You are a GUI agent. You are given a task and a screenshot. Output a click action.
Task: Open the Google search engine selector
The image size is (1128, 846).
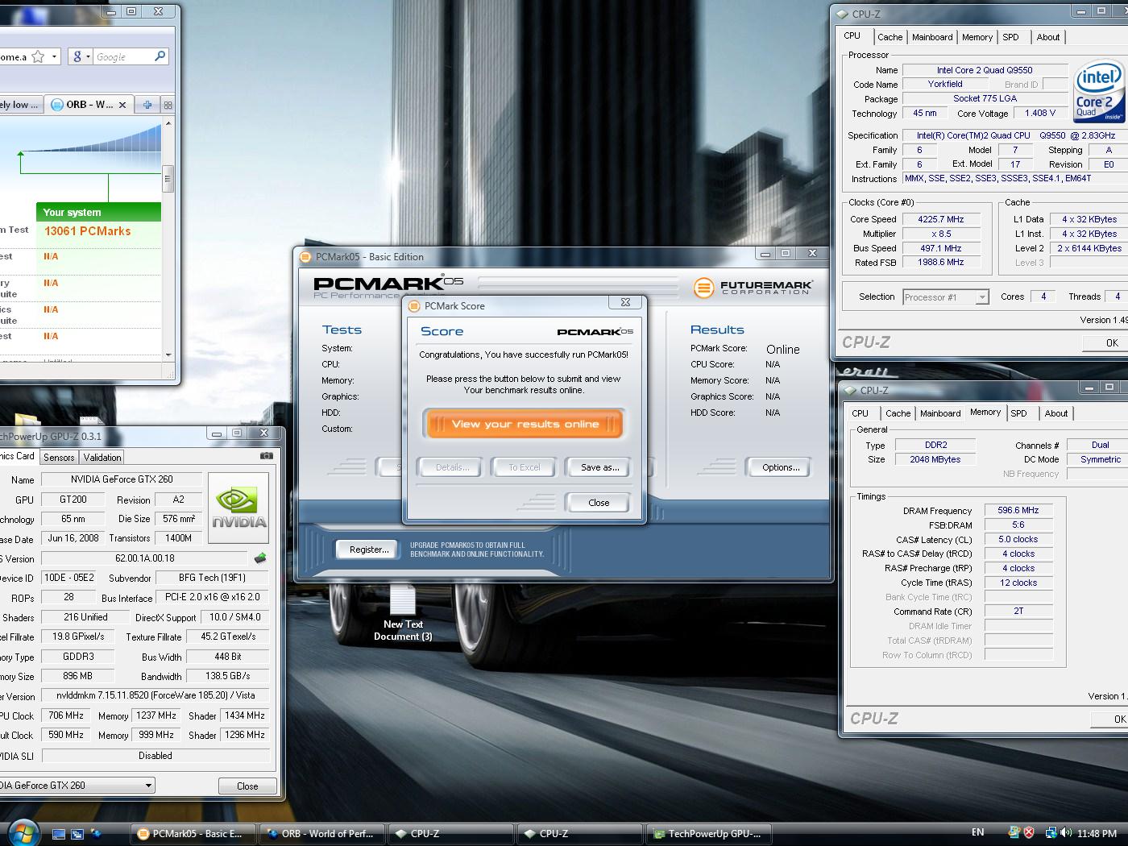81,56
